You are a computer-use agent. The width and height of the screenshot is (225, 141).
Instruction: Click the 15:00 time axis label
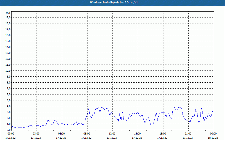138,134
